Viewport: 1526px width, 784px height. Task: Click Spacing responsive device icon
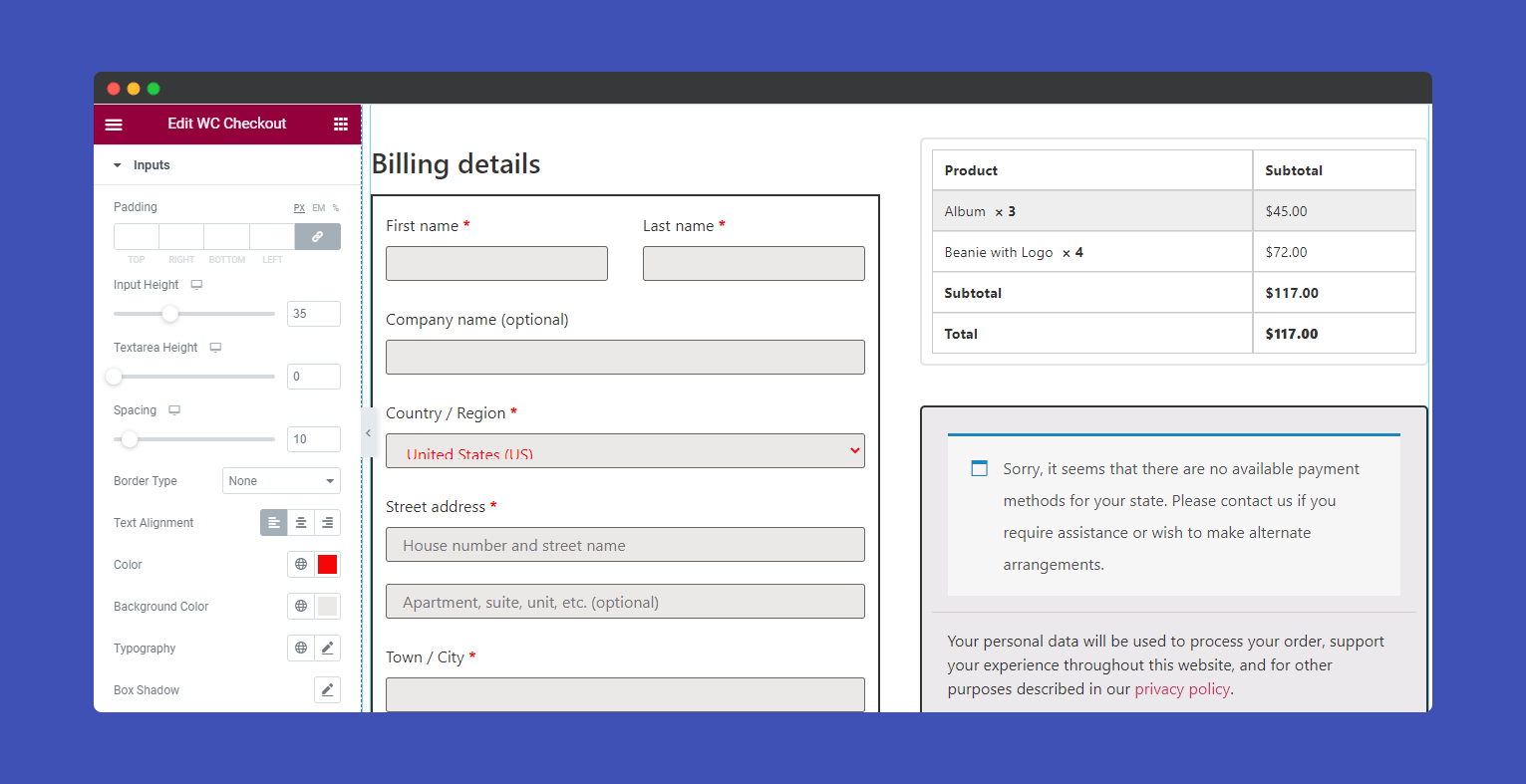click(174, 410)
